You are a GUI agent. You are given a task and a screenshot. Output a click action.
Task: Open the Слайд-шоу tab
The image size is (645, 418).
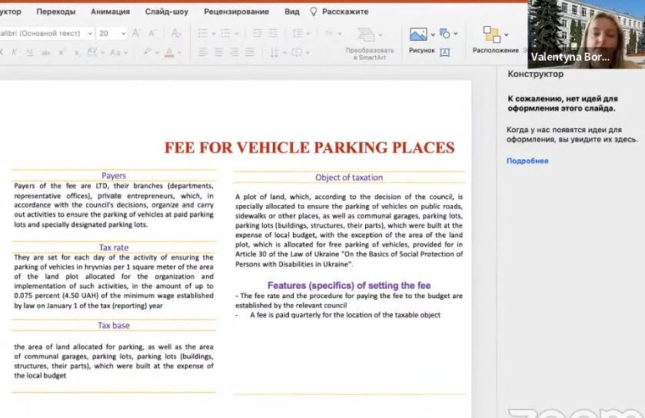point(167,12)
